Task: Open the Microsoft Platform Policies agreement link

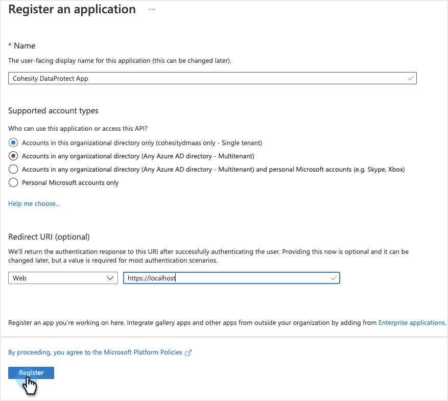Action: pyautogui.click(x=95, y=352)
